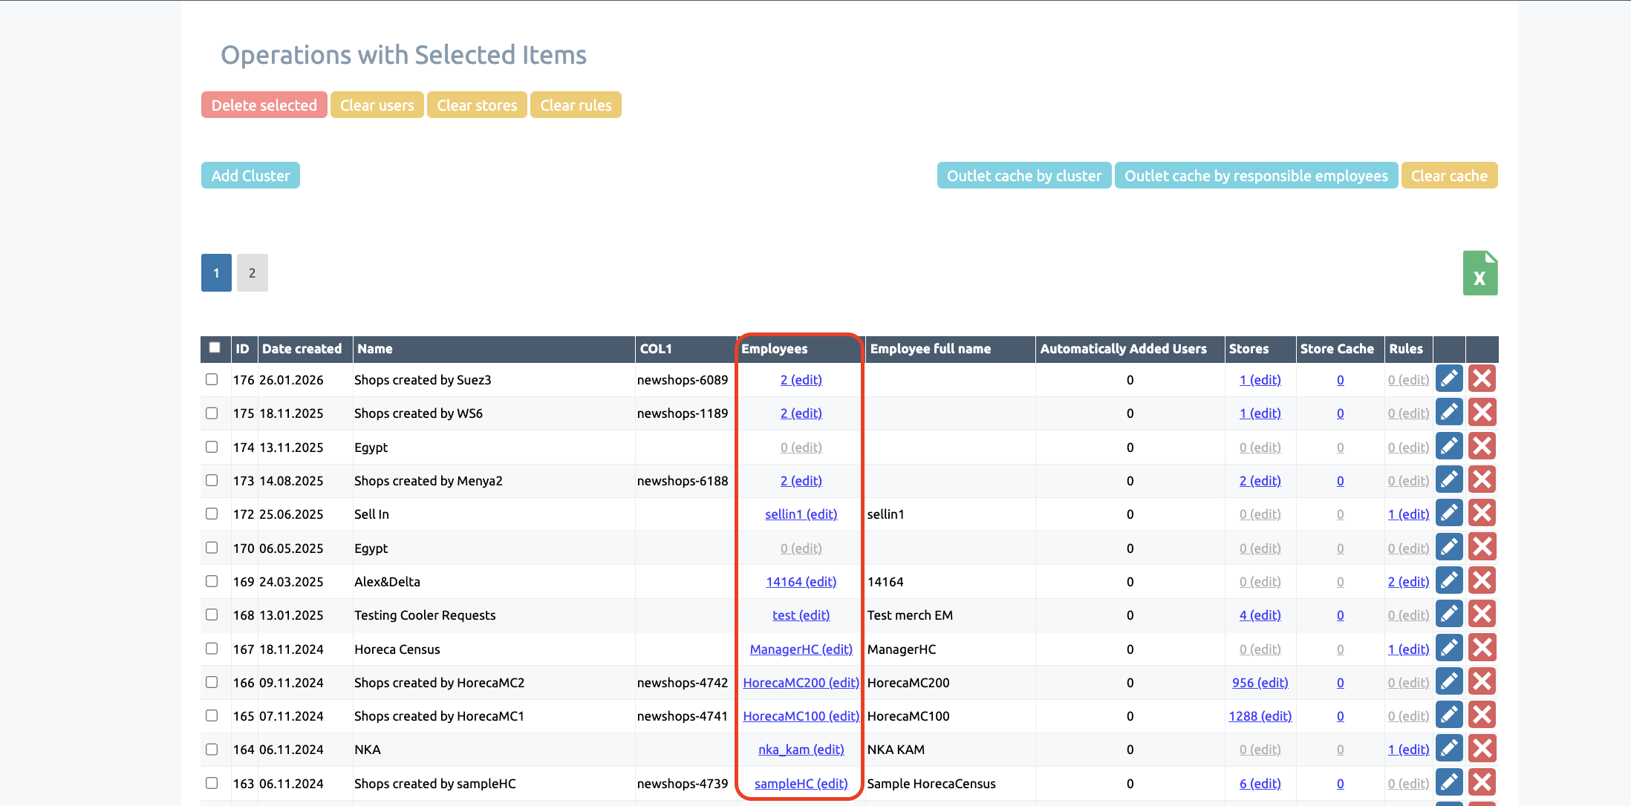Remove the NKA cluster with red X
The image size is (1631, 806).
point(1482,749)
